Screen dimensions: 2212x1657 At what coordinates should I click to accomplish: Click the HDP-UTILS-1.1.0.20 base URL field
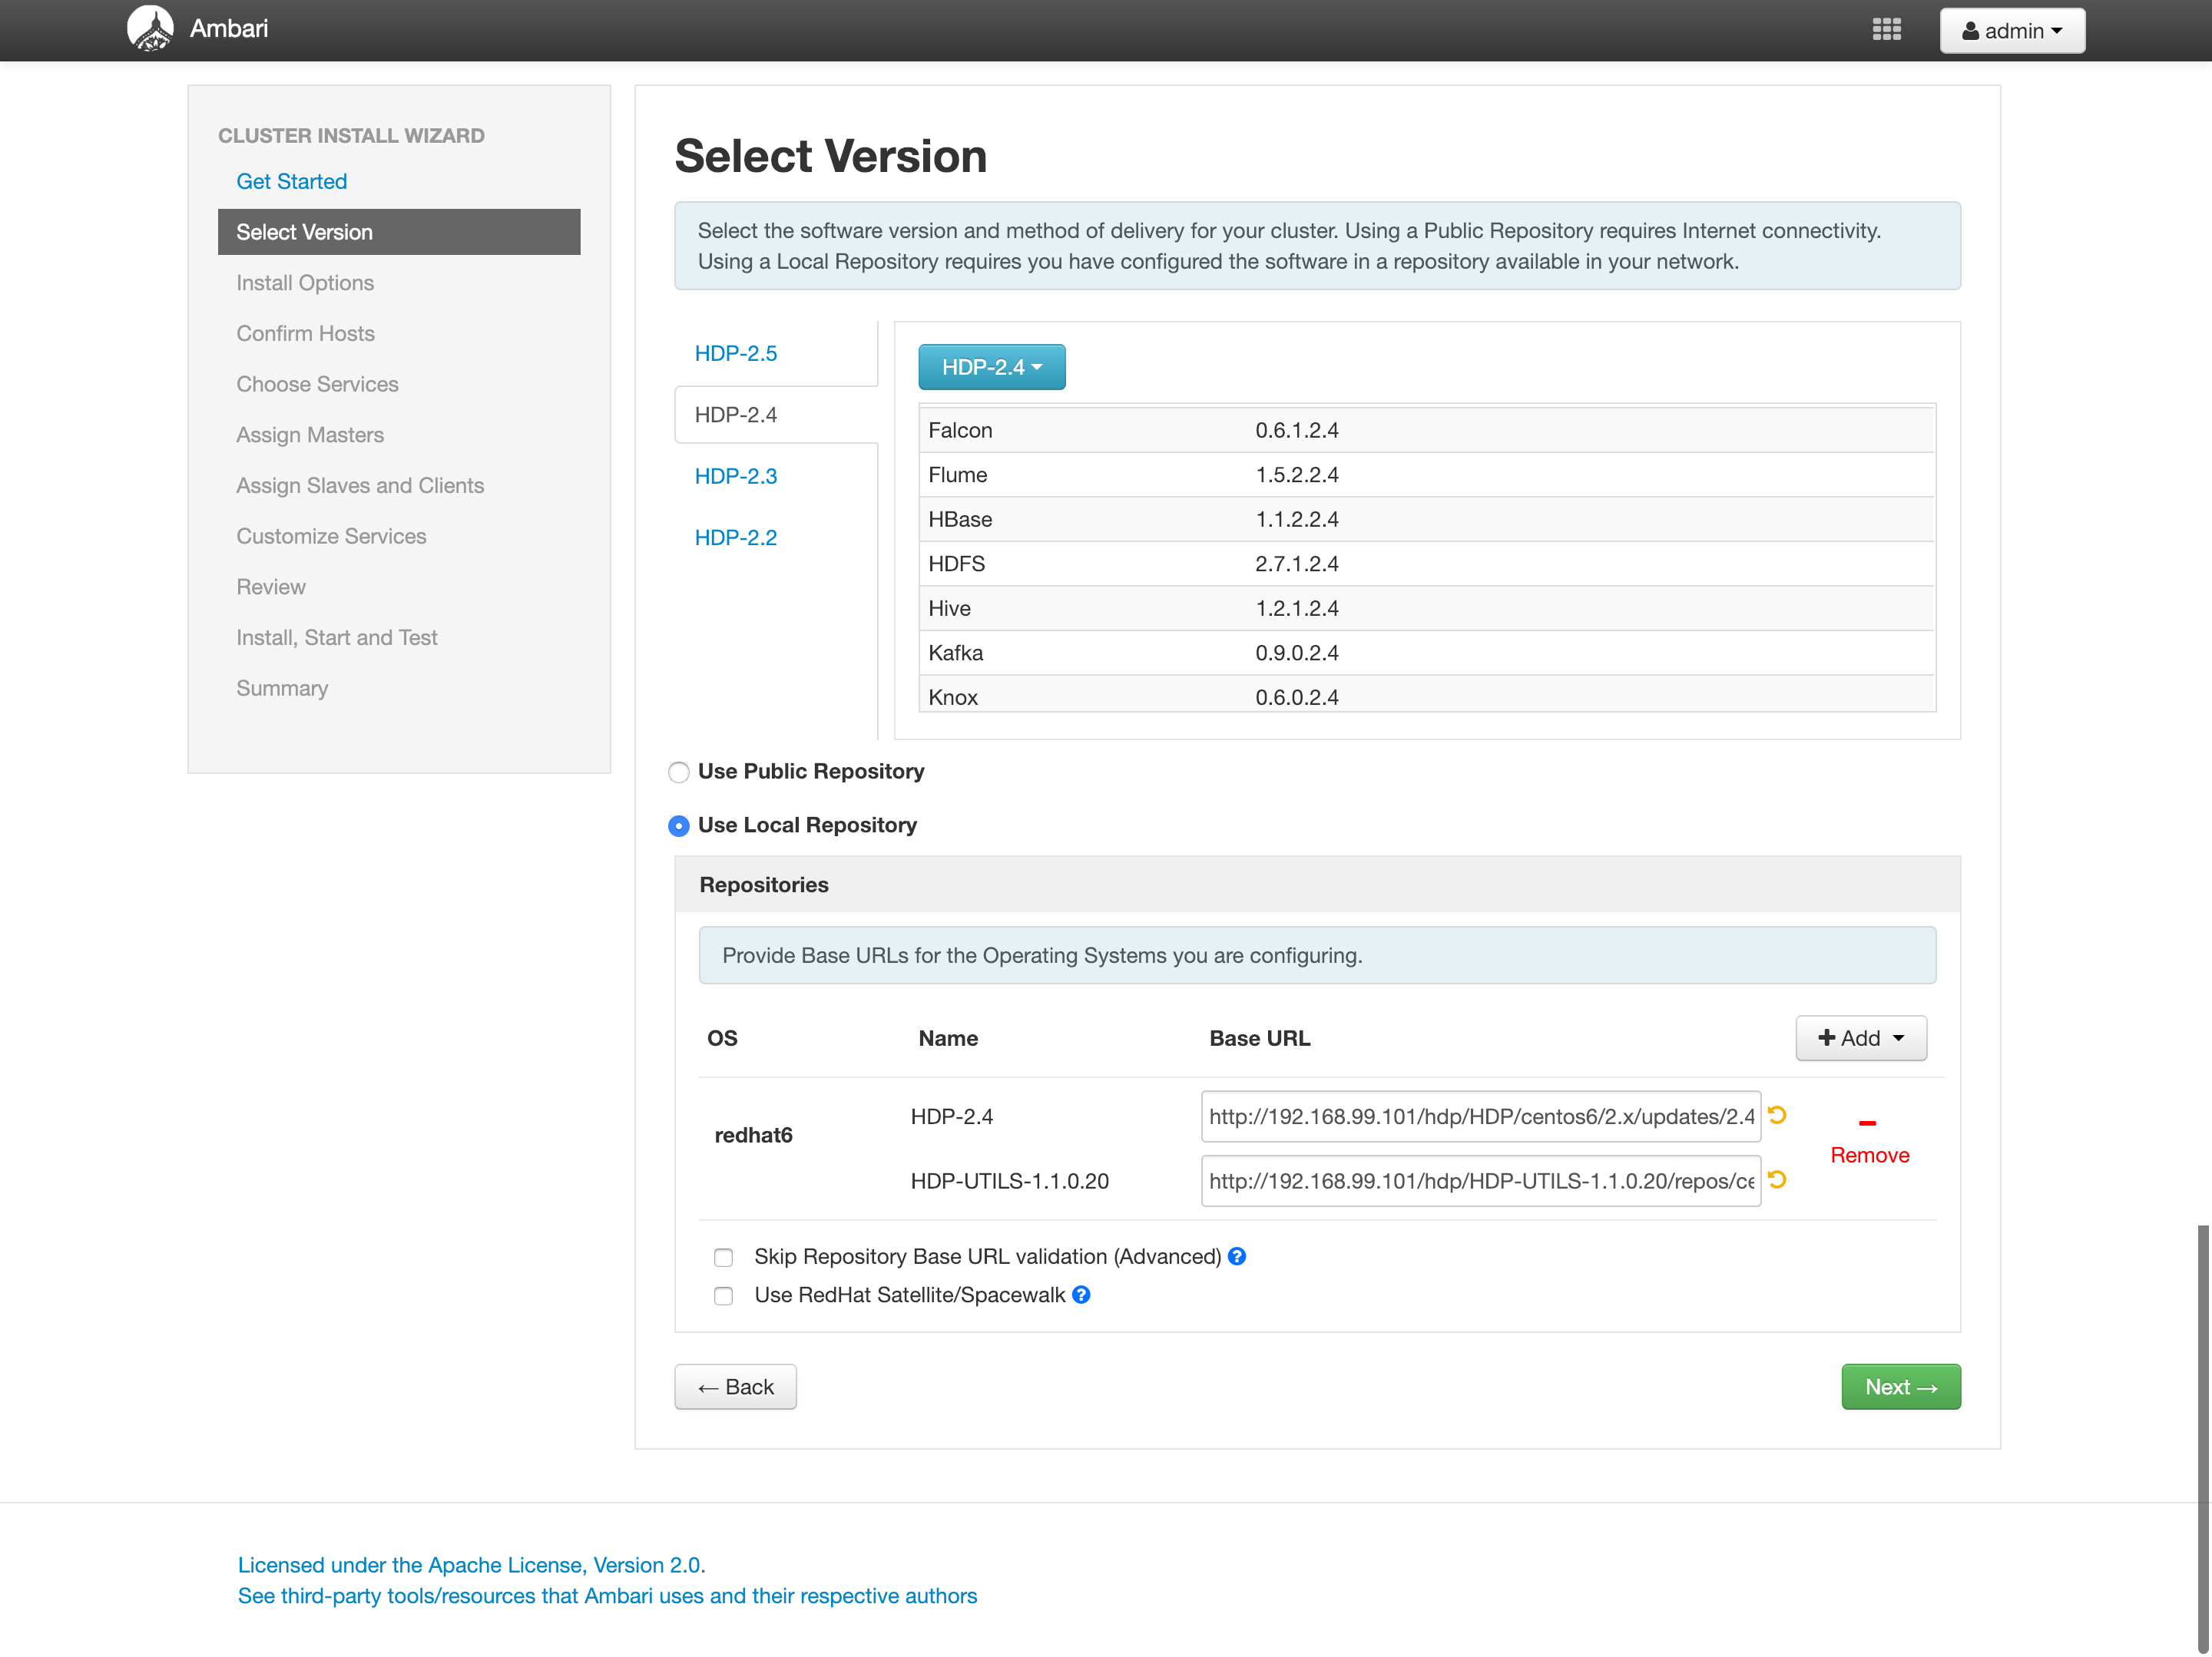click(x=1480, y=1181)
